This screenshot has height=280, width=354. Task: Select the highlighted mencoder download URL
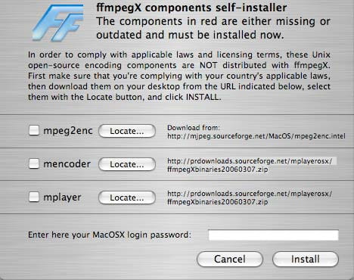click(251, 165)
